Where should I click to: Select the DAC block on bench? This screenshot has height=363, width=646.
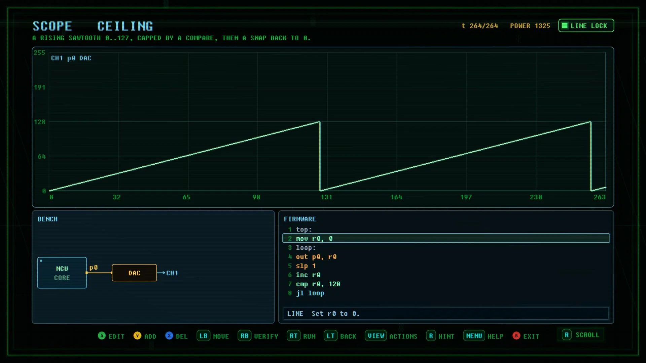134,273
